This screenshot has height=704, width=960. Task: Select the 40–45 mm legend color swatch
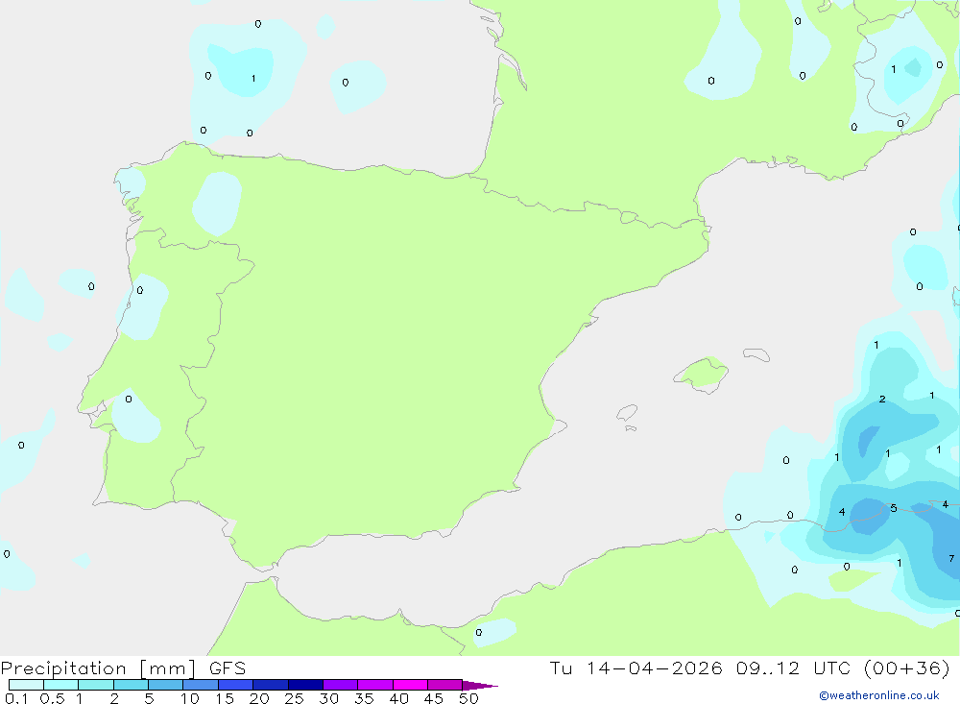click(410, 685)
